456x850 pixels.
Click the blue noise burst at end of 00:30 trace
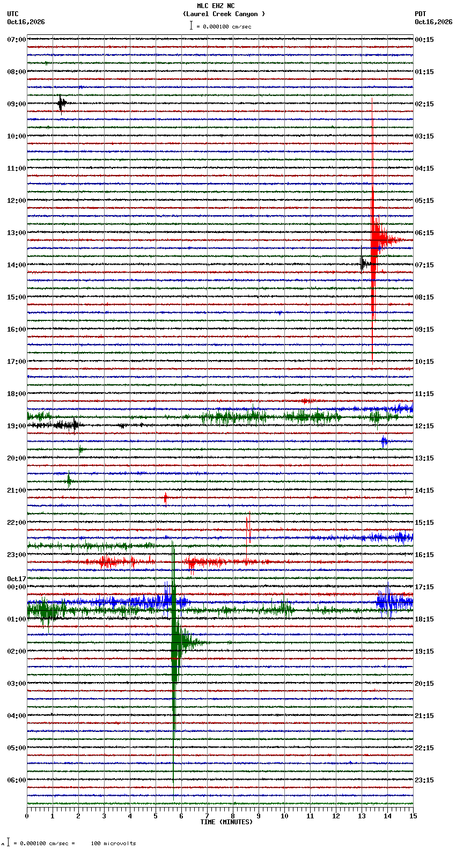click(394, 602)
